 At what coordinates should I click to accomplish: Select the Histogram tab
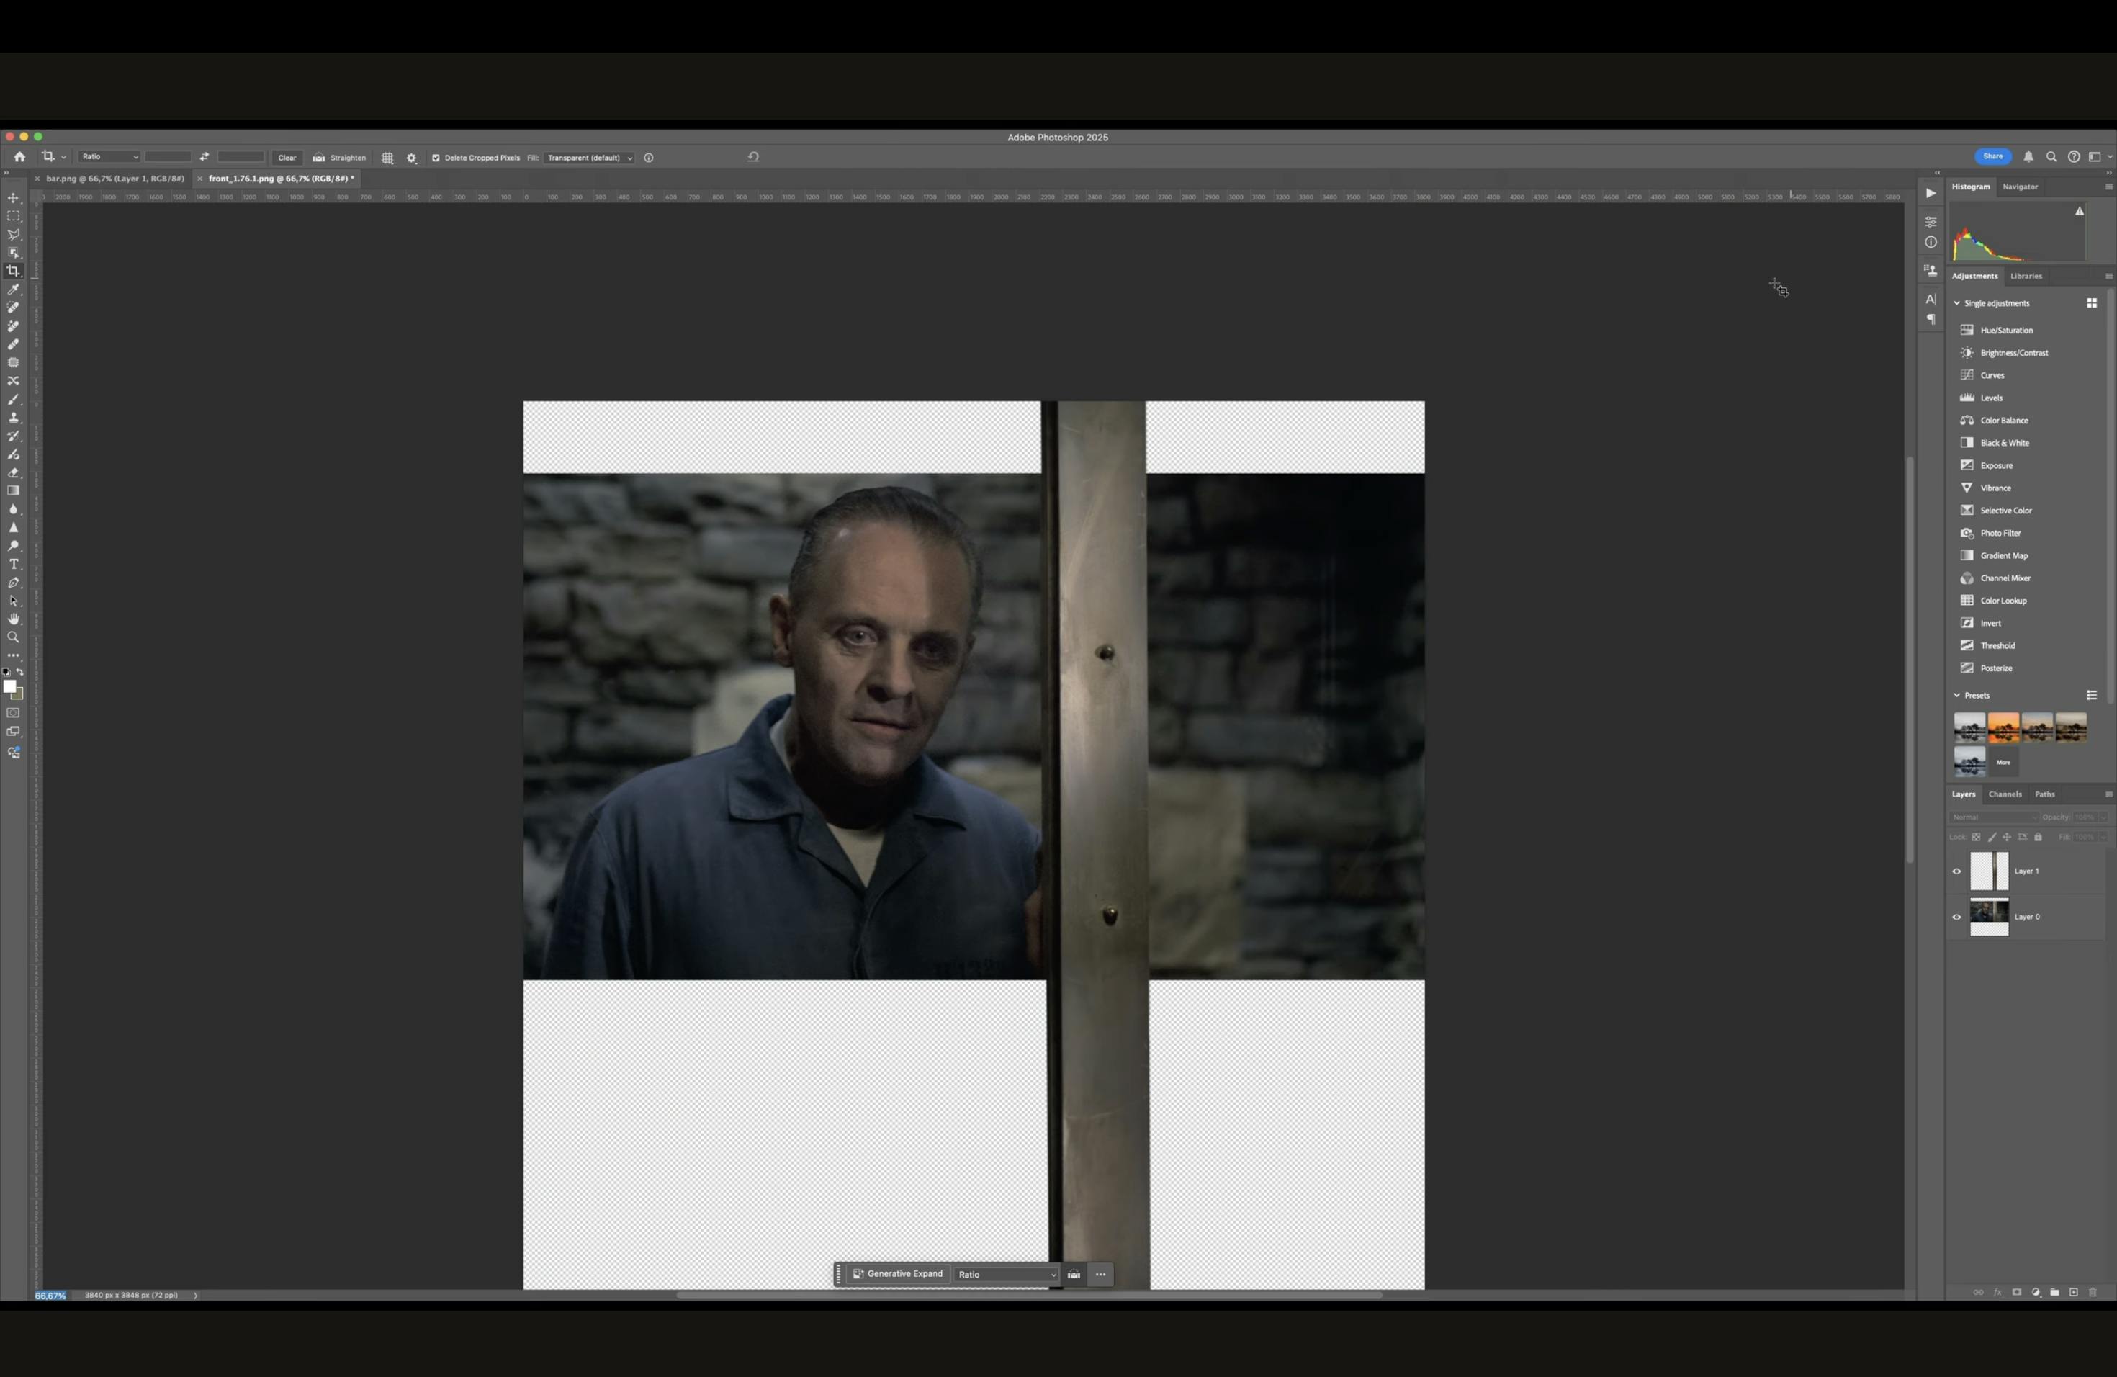coord(1971,187)
